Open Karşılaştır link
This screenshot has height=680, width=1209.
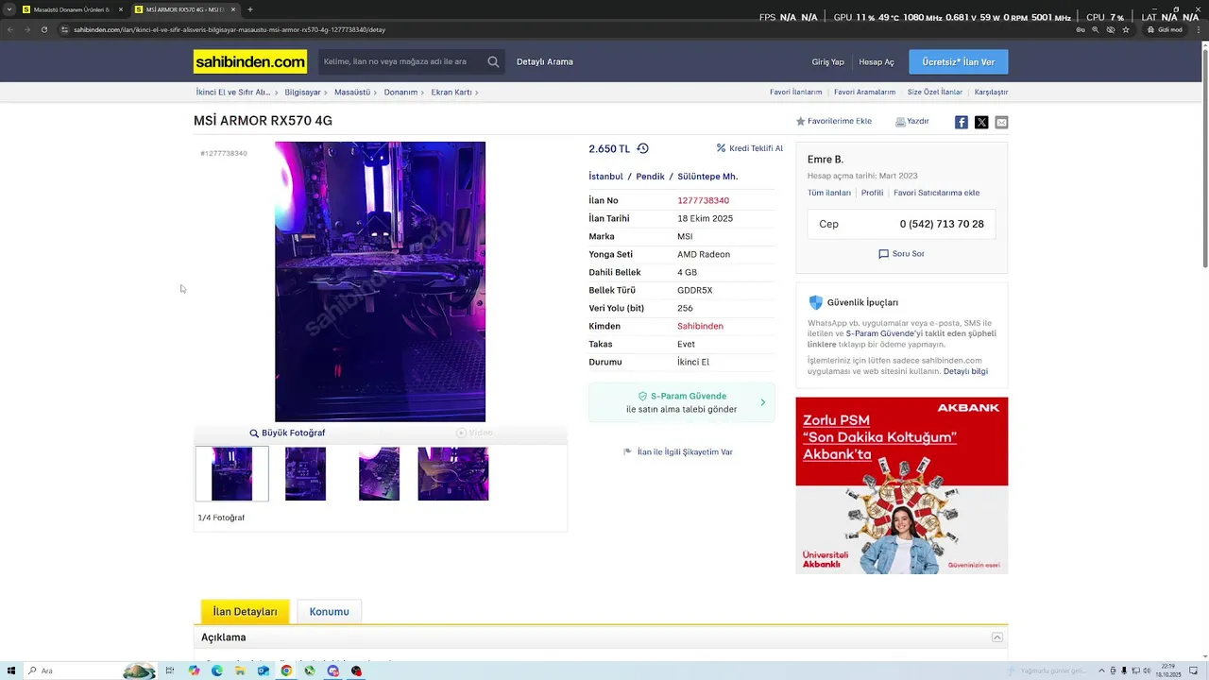click(992, 93)
